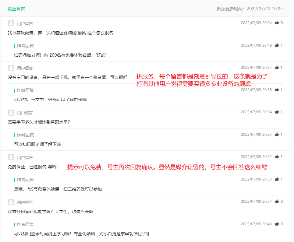Image resolution: width=294 pixels, height=242 pixels.
Task: Click the timestamp 2022/07/09 20:48
Action: click(x=256, y=224)
